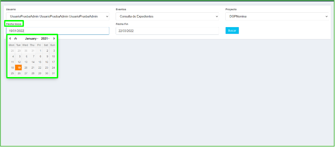The image size is (335, 147).
Task: Advance to next month in calendar
Action: [x=54, y=38]
